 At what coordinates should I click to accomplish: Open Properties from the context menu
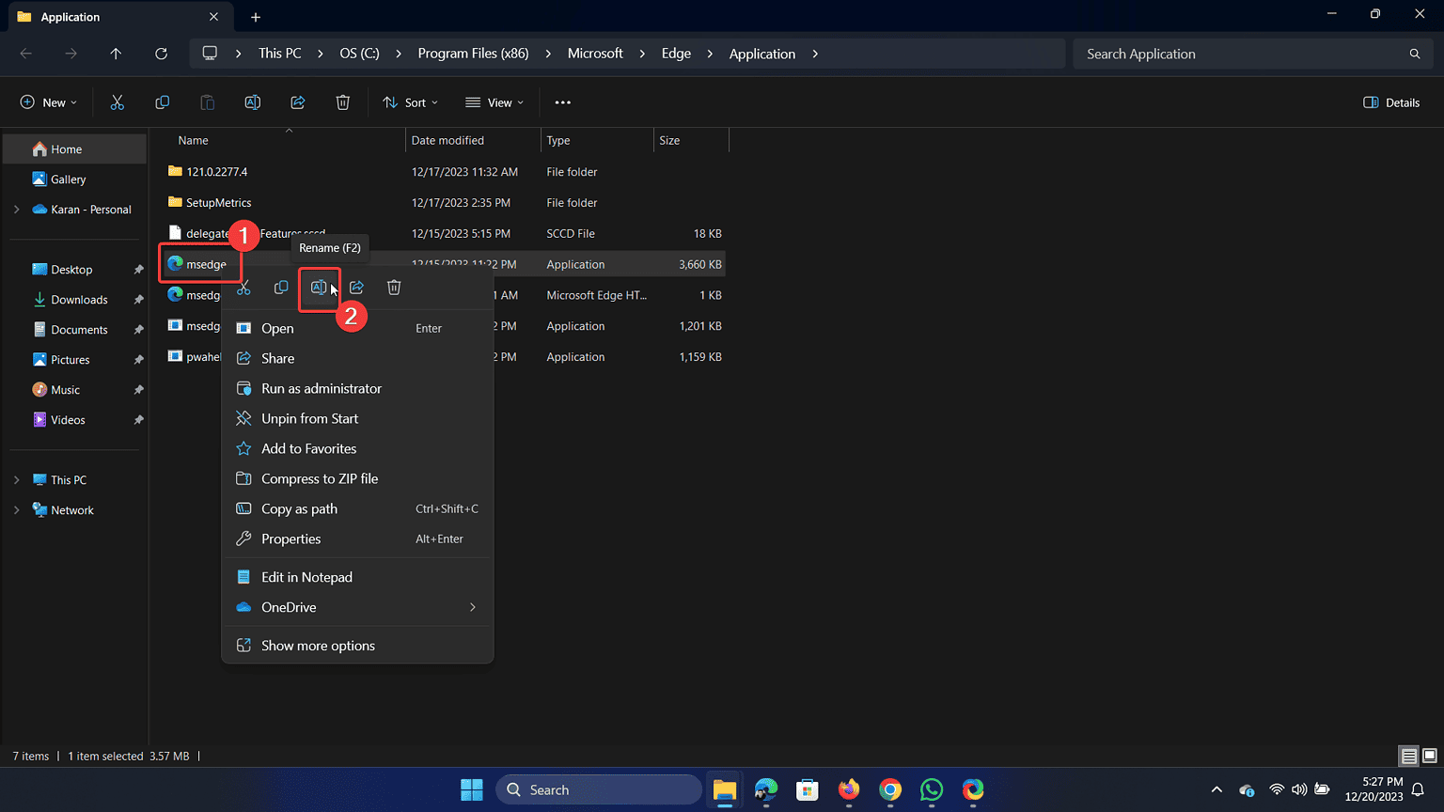tap(357, 539)
